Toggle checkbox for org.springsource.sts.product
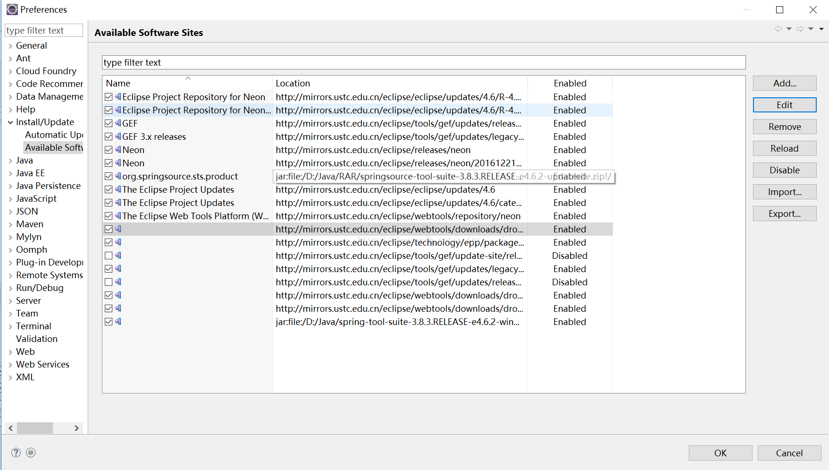829x470 pixels. click(109, 176)
